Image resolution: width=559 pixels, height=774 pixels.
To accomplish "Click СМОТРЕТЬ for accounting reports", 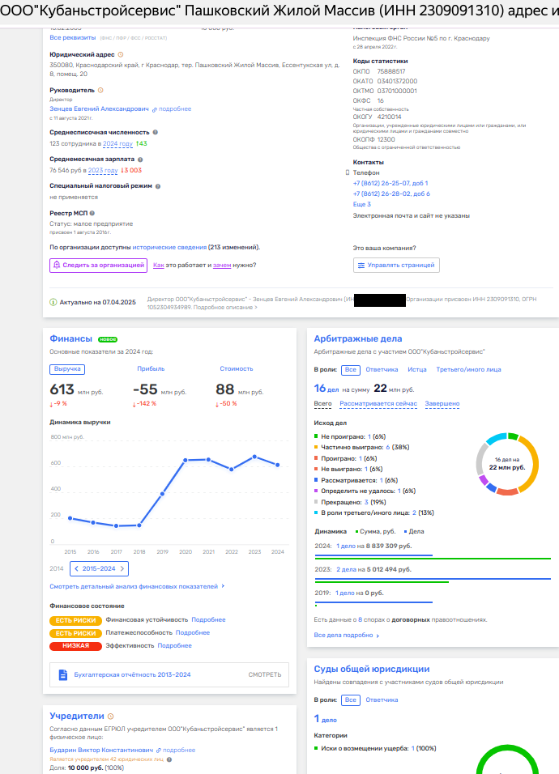I will (265, 674).
